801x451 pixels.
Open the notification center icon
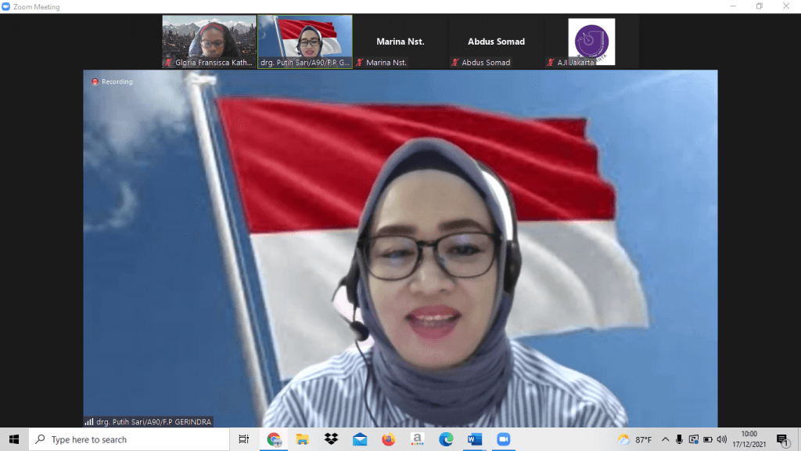point(782,439)
